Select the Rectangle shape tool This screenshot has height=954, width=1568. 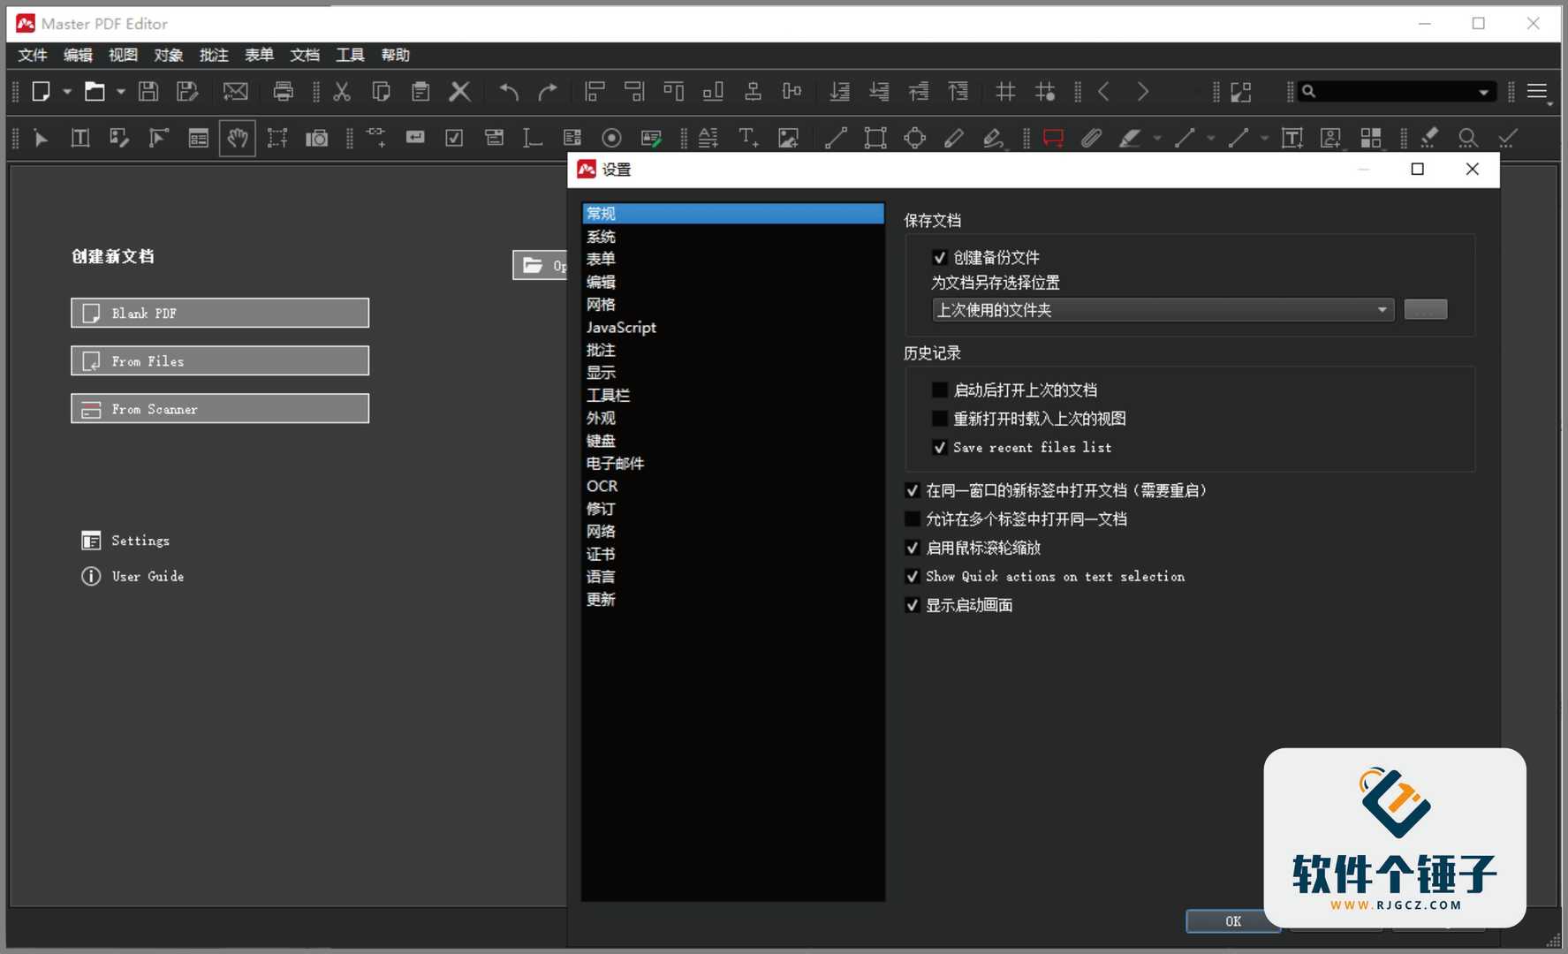(x=875, y=138)
